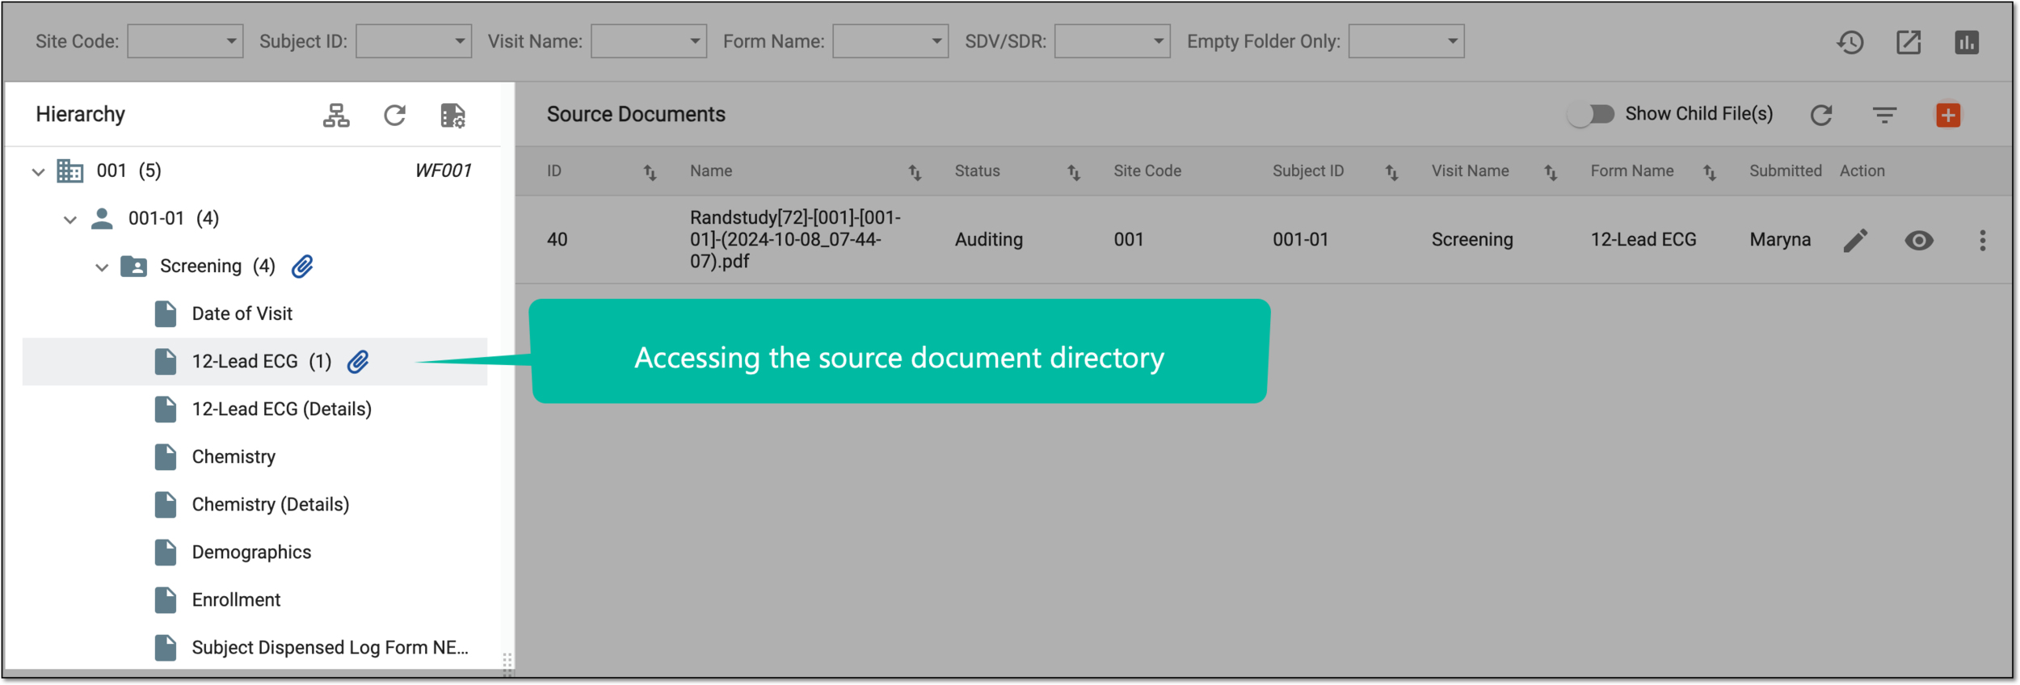
Task: Select the Date of Visit form
Action: [242, 313]
